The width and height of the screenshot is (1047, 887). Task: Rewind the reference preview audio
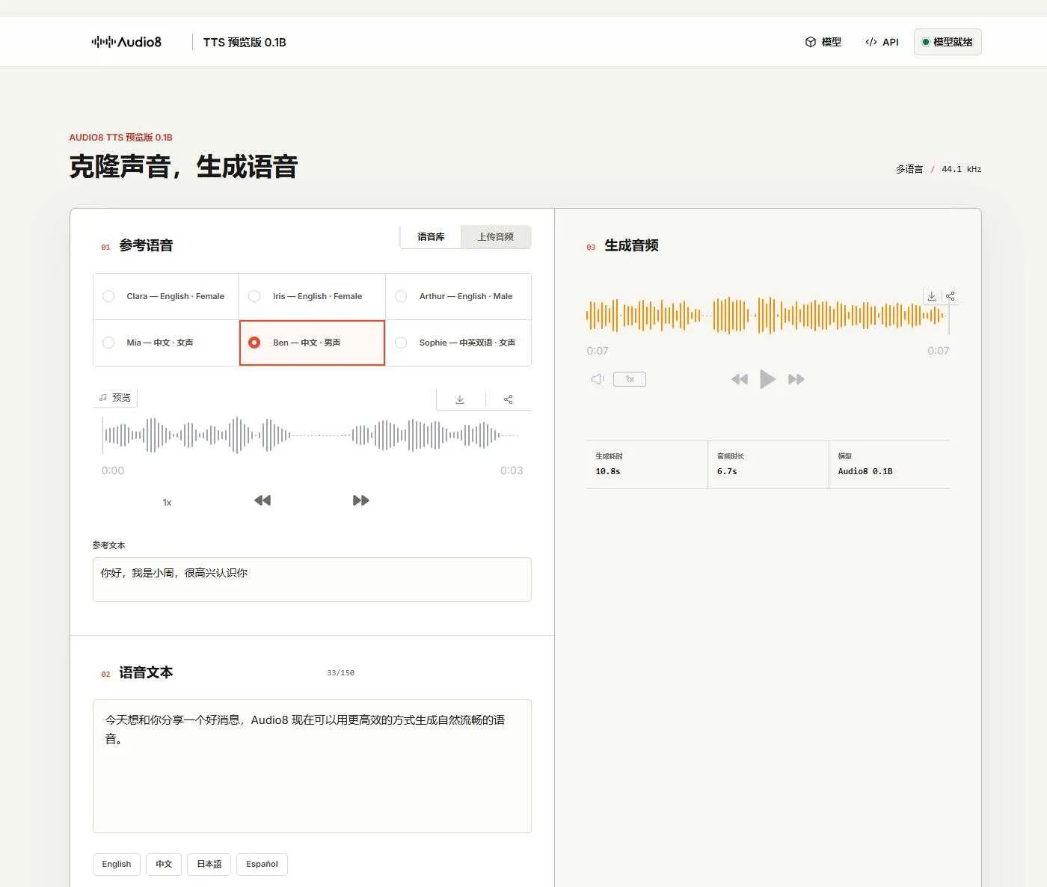[262, 500]
